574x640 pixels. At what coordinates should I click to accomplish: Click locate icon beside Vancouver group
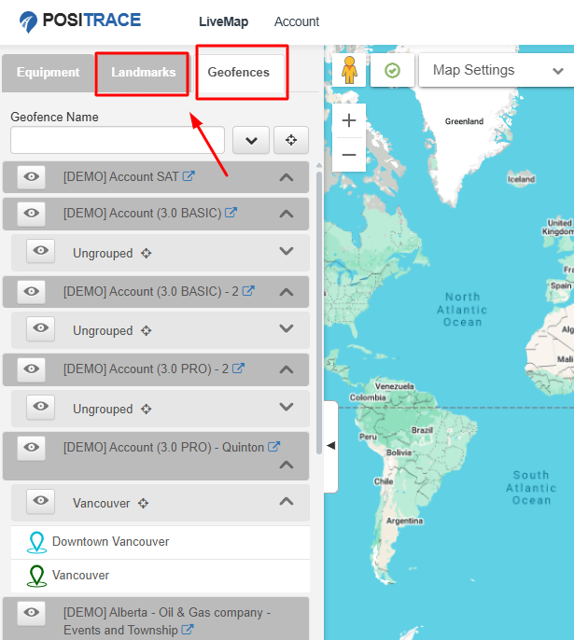click(144, 503)
